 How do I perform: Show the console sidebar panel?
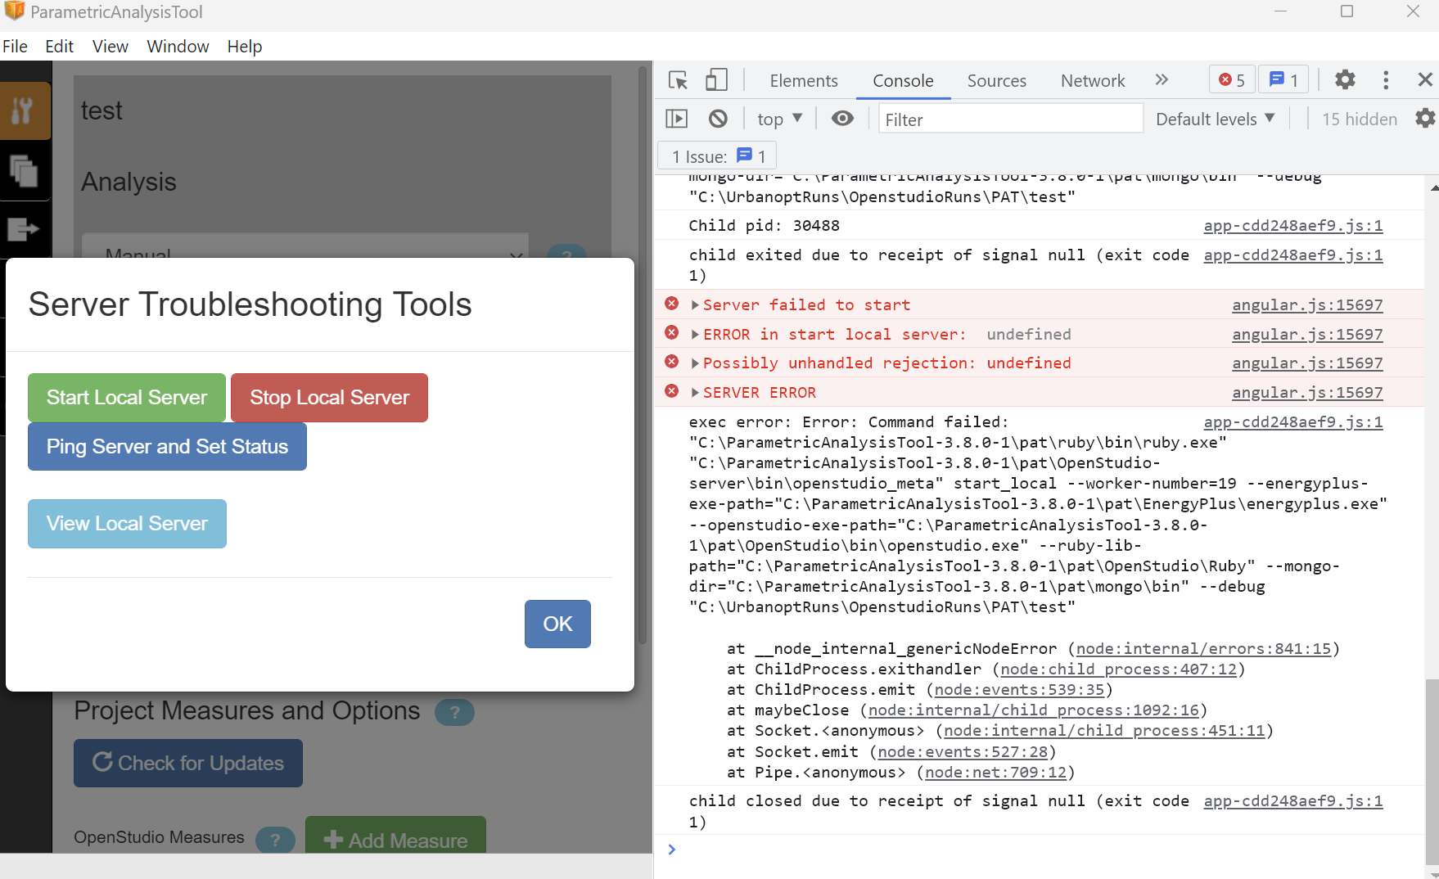pos(677,119)
